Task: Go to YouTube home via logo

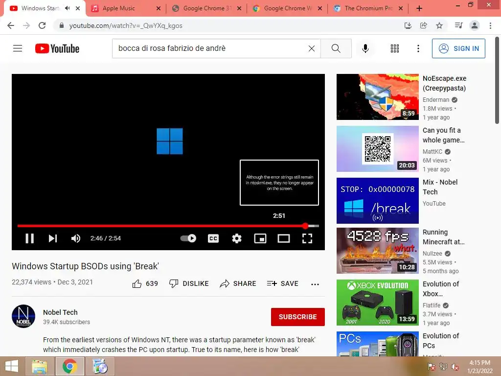Action: point(57,48)
